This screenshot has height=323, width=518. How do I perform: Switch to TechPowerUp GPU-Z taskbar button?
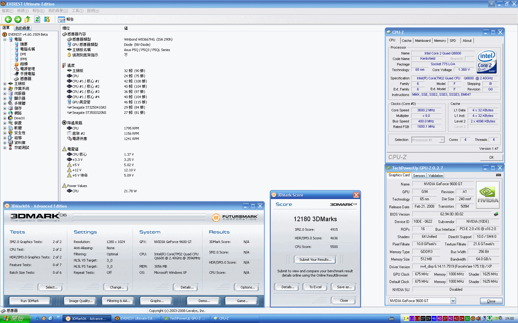(x=185, y=318)
